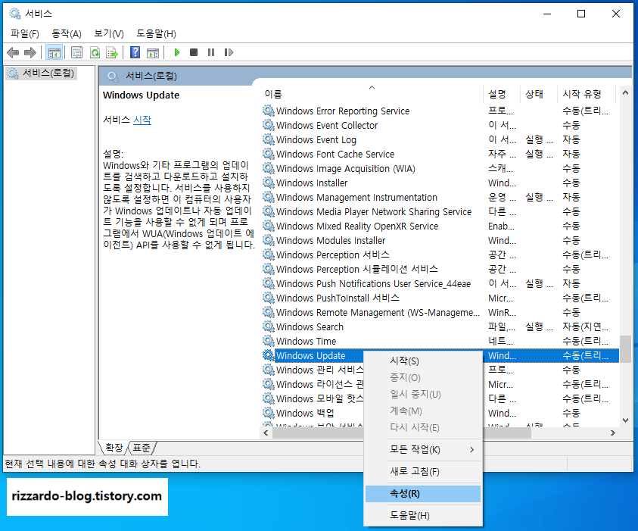
Task: Click the Export List toolbar icon
Action: (x=112, y=52)
